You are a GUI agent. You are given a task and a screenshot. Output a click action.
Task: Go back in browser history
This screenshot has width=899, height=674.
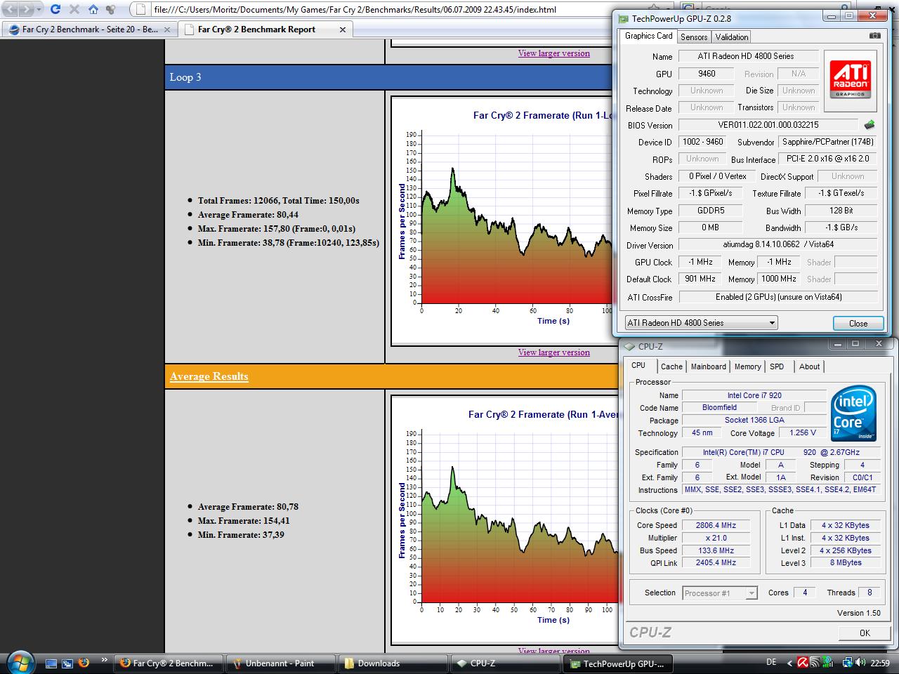tap(10, 10)
